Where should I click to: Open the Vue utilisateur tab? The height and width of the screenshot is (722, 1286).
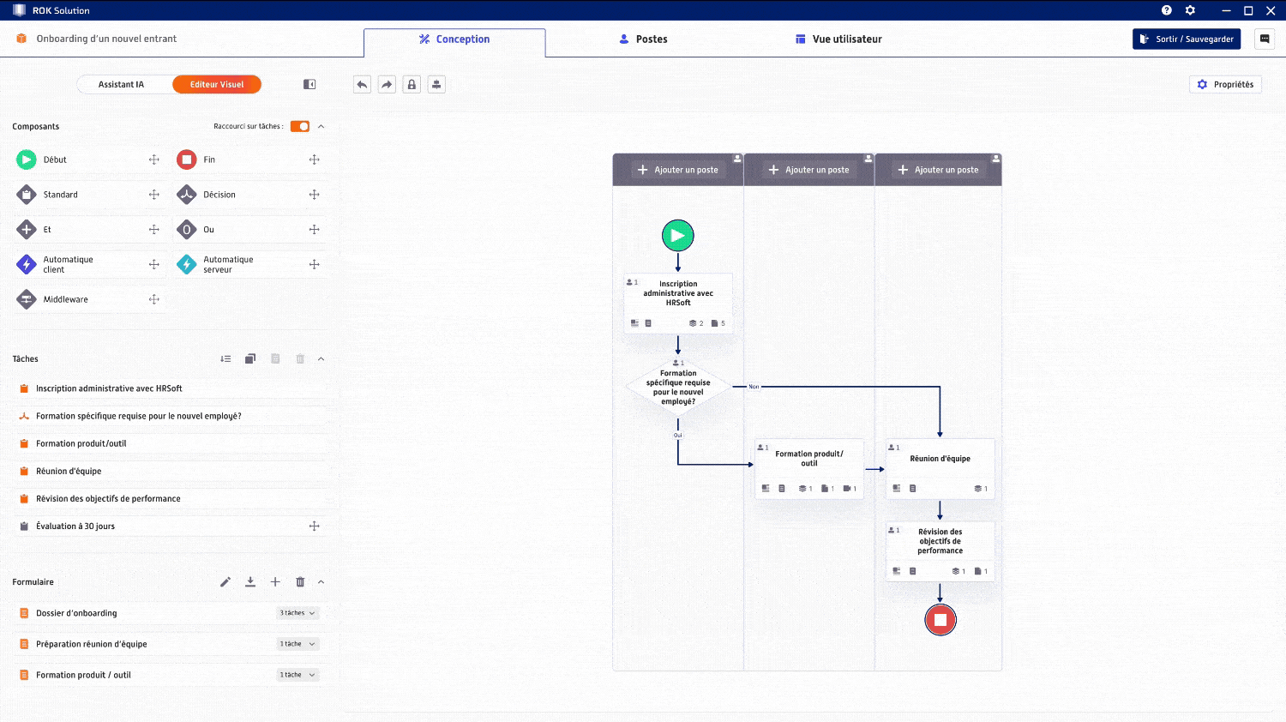coord(838,39)
